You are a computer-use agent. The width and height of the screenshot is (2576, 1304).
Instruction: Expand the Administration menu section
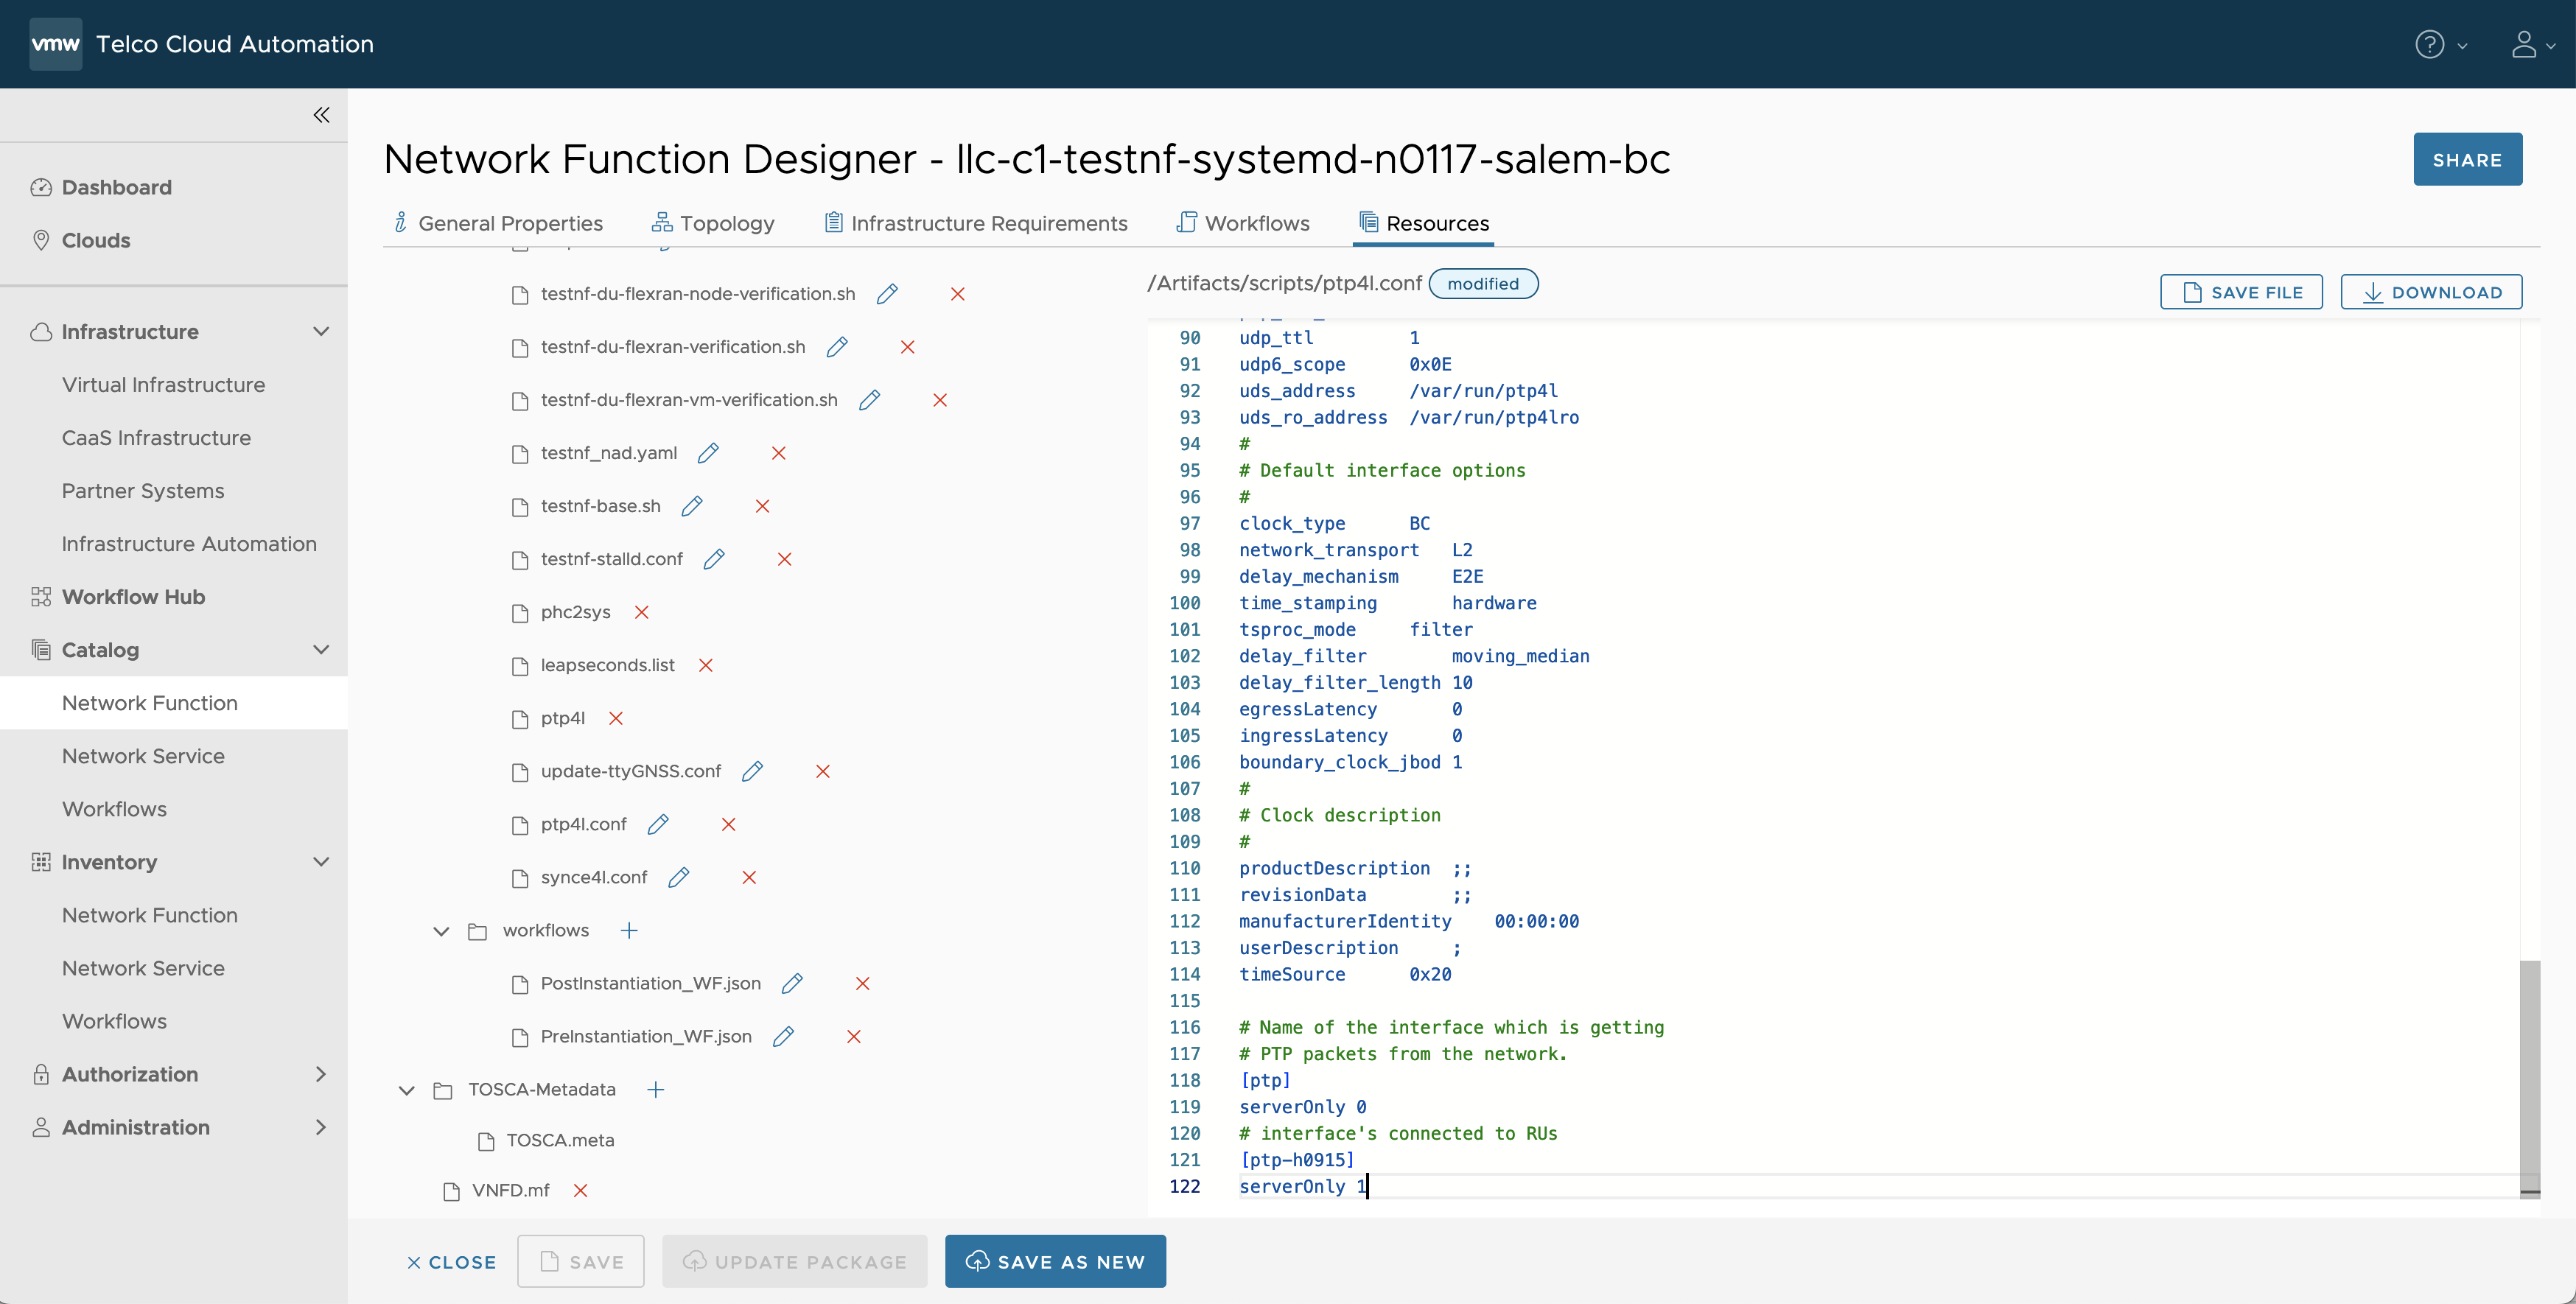(321, 1126)
